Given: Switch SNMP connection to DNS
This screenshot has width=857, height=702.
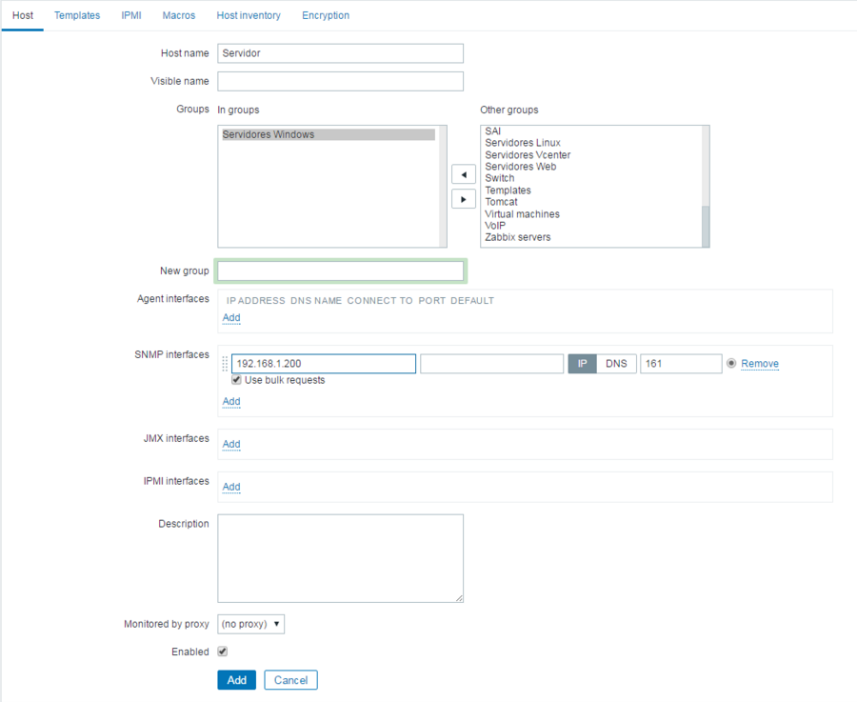Looking at the screenshot, I should pos(616,364).
